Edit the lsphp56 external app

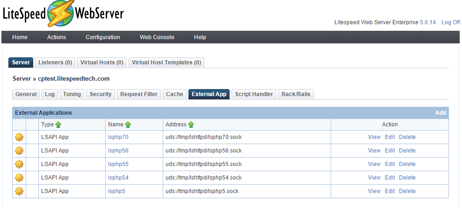click(390, 151)
